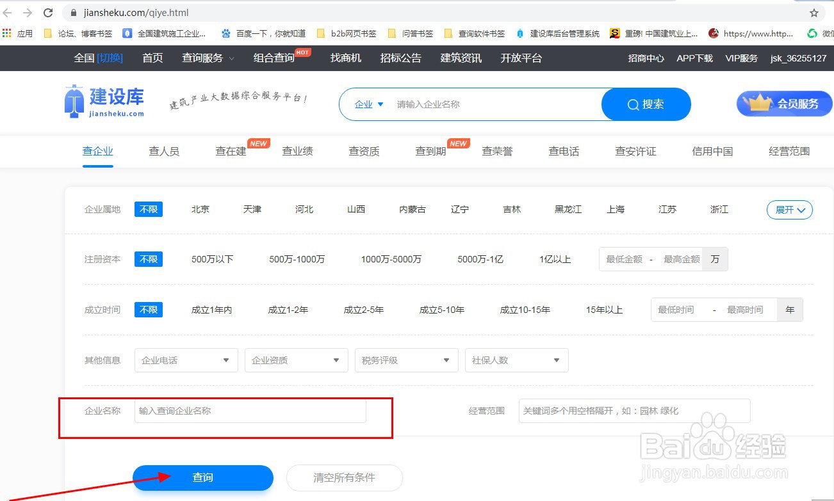Screen dimensions: 834x501
Task: Click the 输入查询企业名称 input field
Action: pyautogui.click(x=250, y=411)
